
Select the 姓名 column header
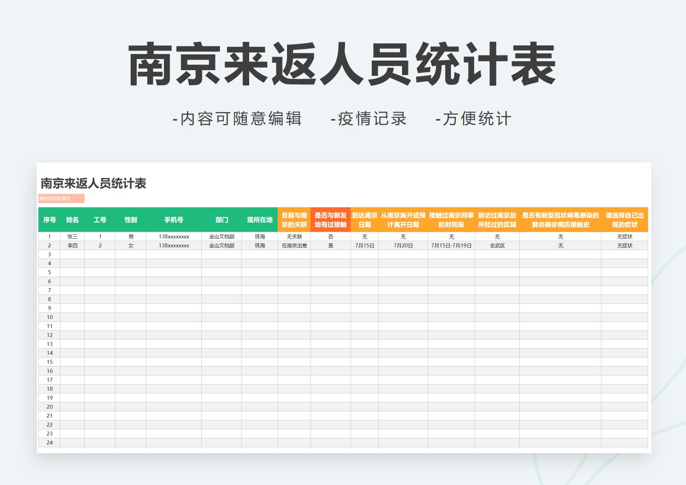pyautogui.click(x=72, y=220)
